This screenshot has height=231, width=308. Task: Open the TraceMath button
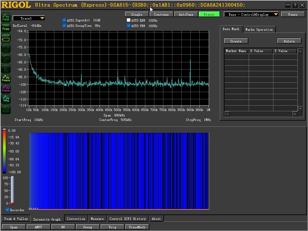(137, 227)
